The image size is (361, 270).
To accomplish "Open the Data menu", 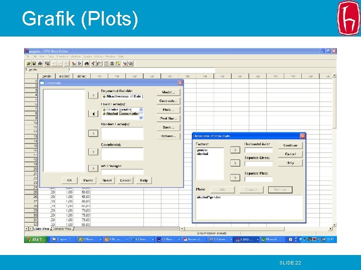I will [x=51, y=56].
